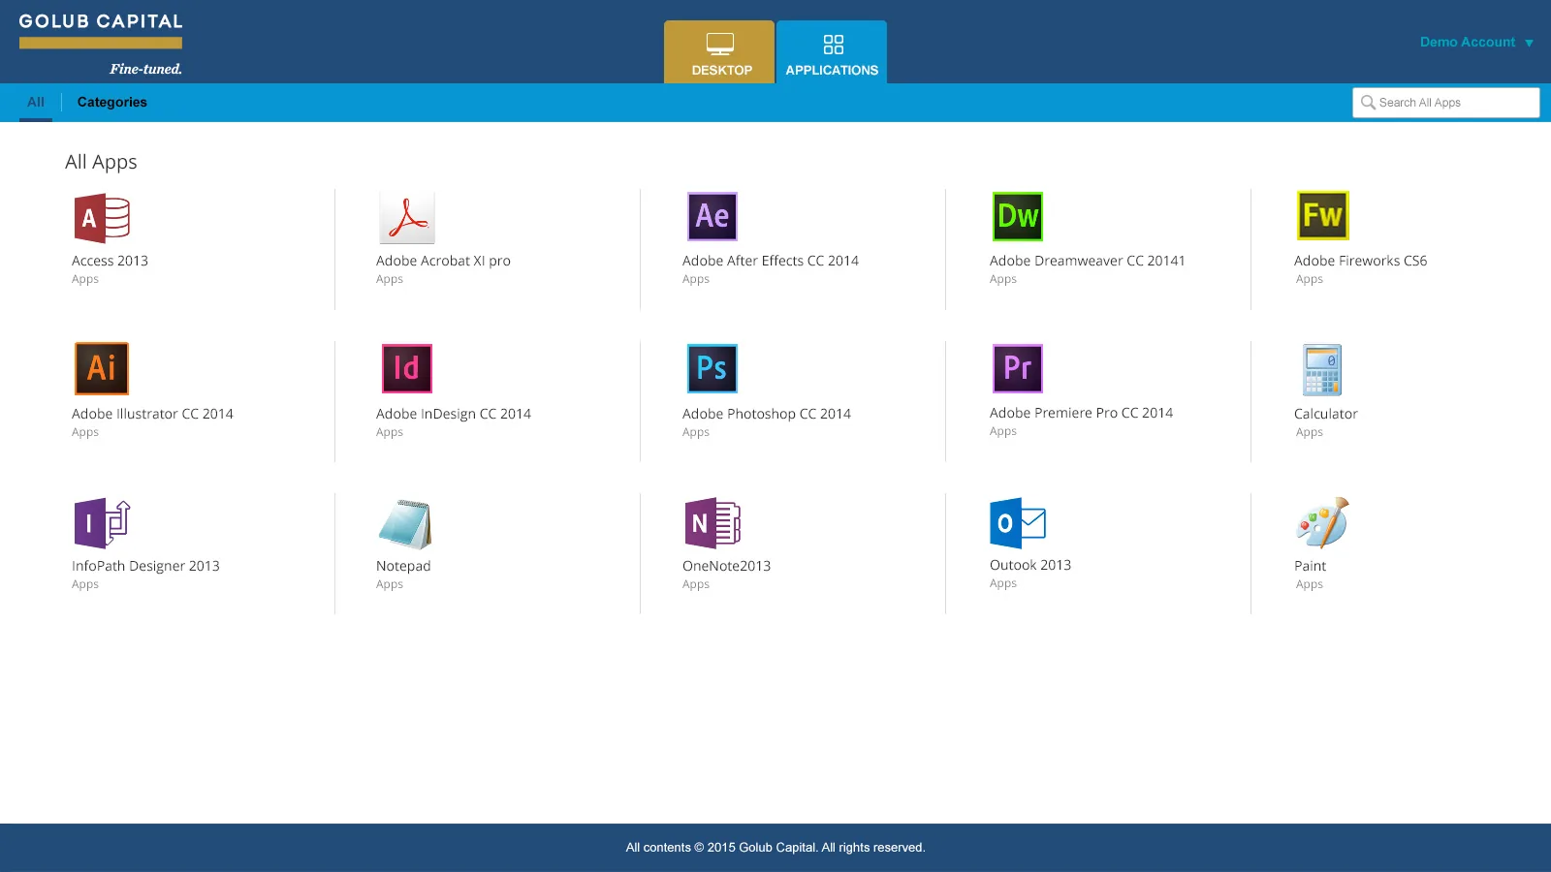The image size is (1551, 872).
Task: Click the Calculator name text
Action: 1325,414
